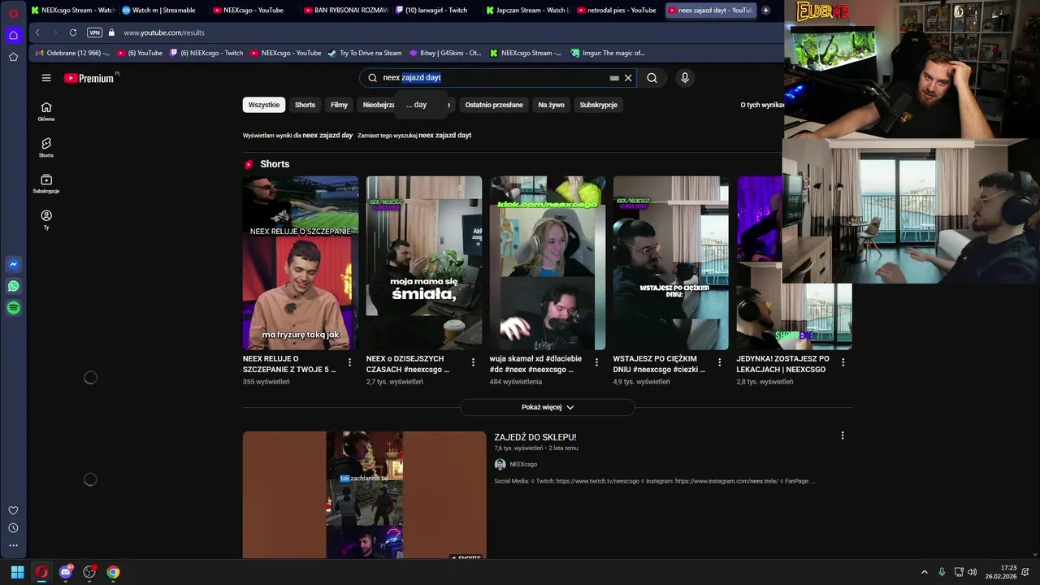Click the Opera menu logo

(13, 13)
